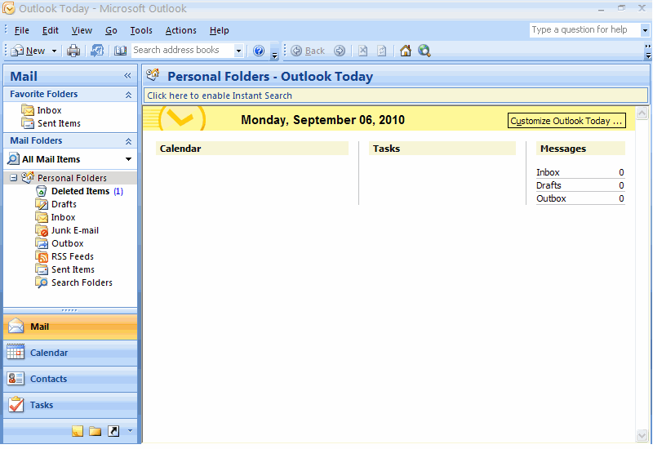Click the scrollbar up arrow
The image size is (653, 449).
[x=642, y=113]
